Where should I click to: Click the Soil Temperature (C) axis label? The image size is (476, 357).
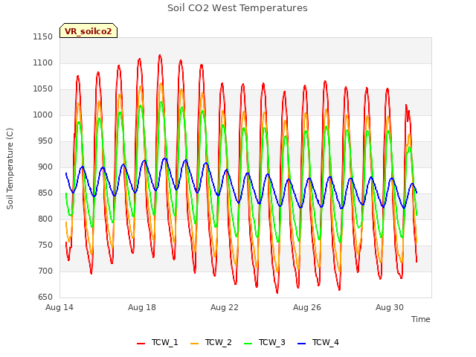(x=10, y=169)
